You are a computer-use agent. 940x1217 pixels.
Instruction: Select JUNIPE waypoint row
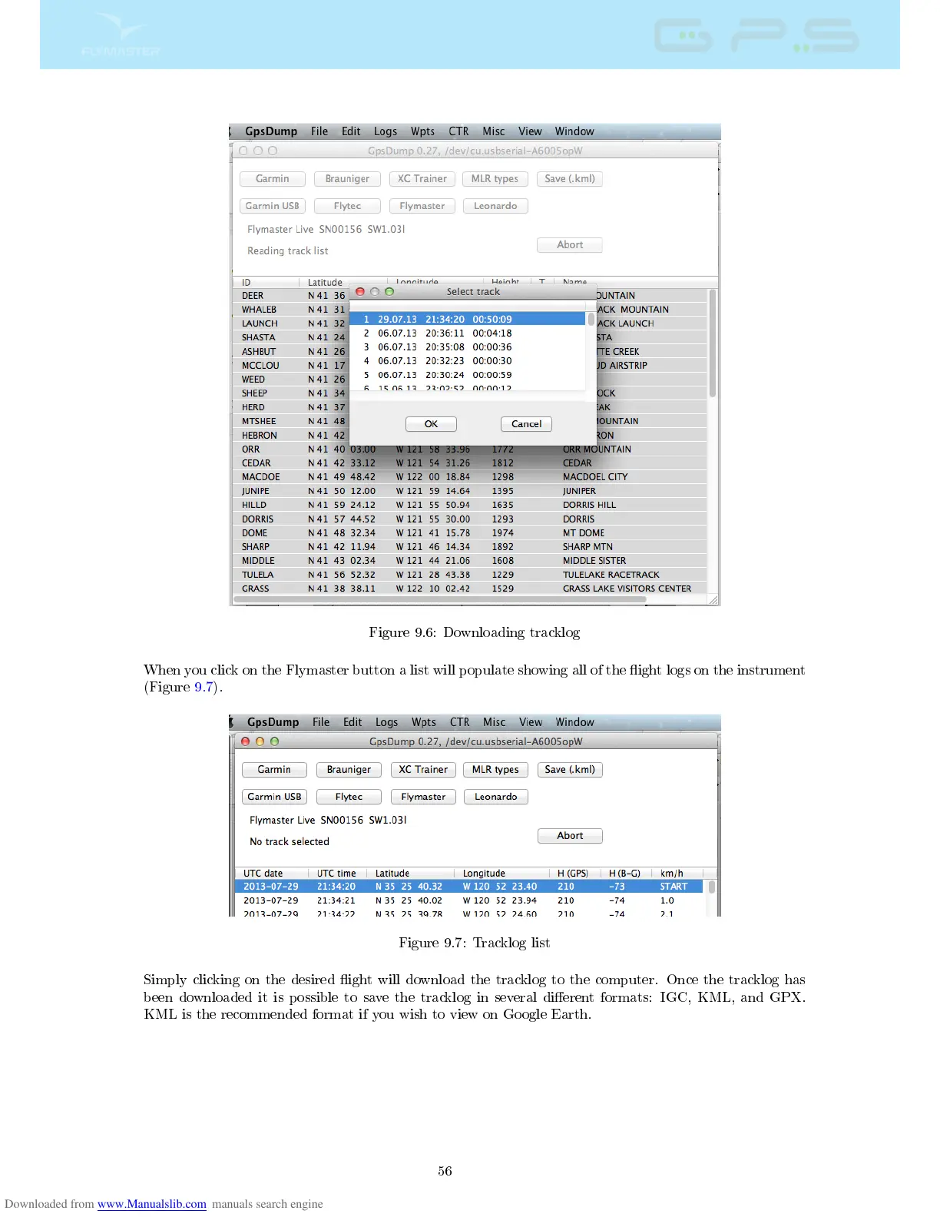pyautogui.click(x=469, y=491)
